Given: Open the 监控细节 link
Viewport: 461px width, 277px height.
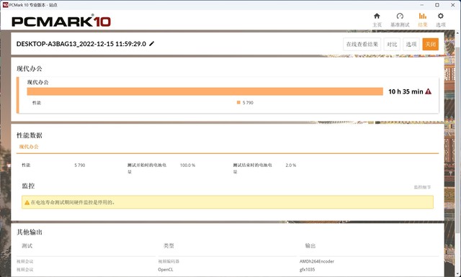Looking at the screenshot, I should coord(422,187).
